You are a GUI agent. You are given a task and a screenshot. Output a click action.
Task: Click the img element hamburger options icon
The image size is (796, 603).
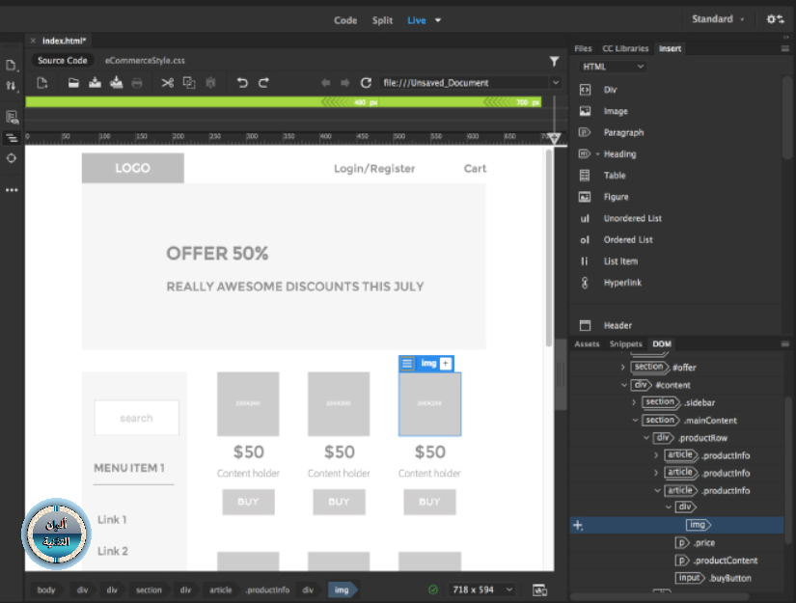coord(407,364)
